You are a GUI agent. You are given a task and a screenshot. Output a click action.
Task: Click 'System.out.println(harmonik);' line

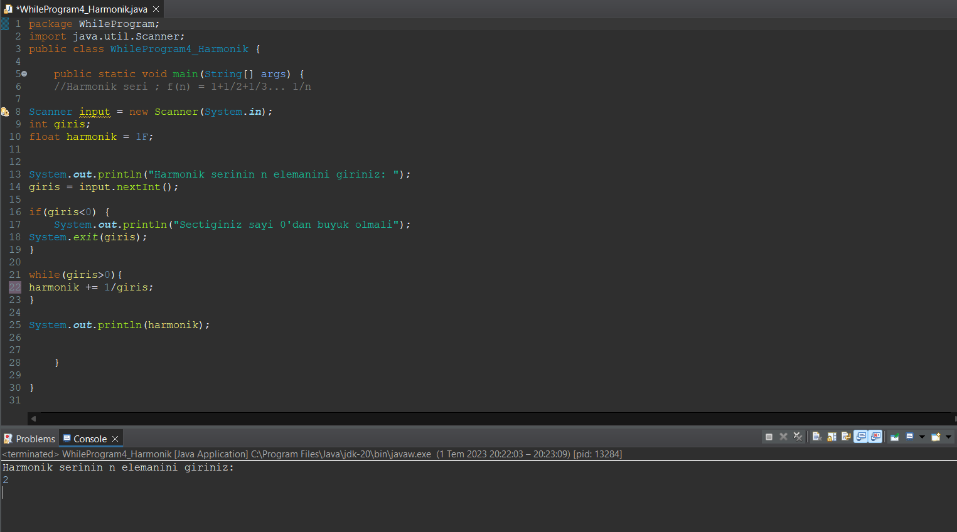click(x=119, y=325)
